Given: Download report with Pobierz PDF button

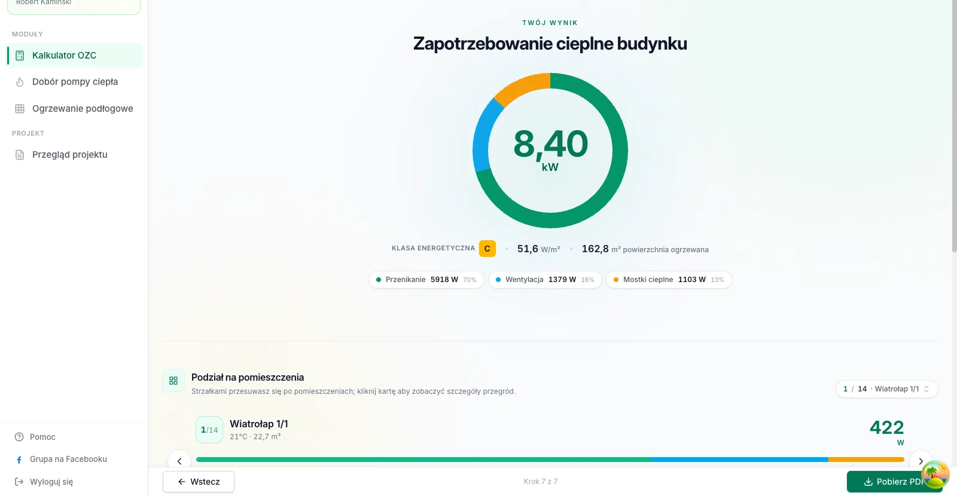Looking at the screenshot, I should point(894,482).
